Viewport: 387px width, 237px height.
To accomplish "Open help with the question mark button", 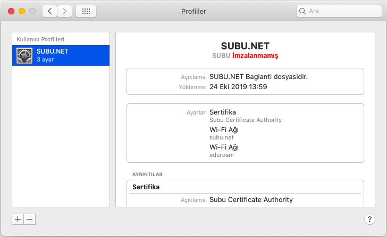I will (x=369, y=219).
